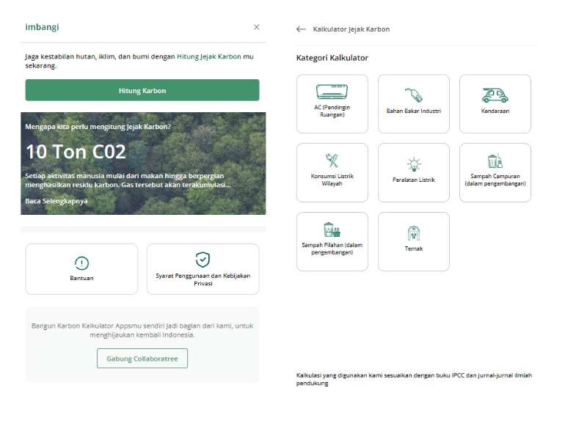Click the Kategori Kalkulator heading
Screen dimensions: 587x440
coord(332,58)
